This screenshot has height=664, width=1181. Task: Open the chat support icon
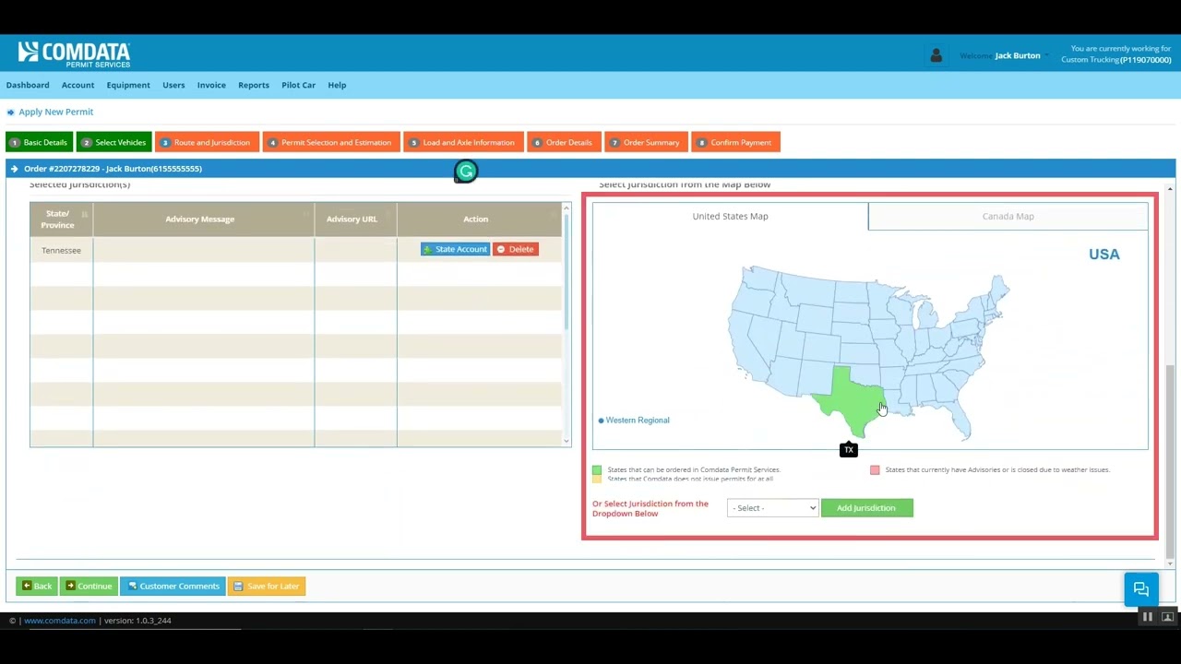point(1140,589)
